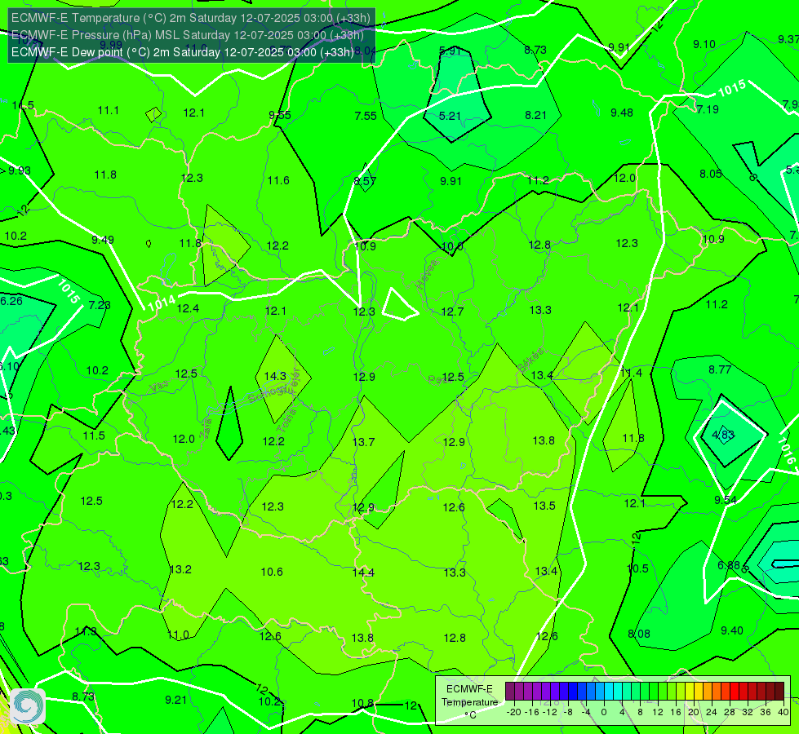The image size is (799, 734).
Task: Click the 13.5 value on the map
Action: click(x=544, y=506)
